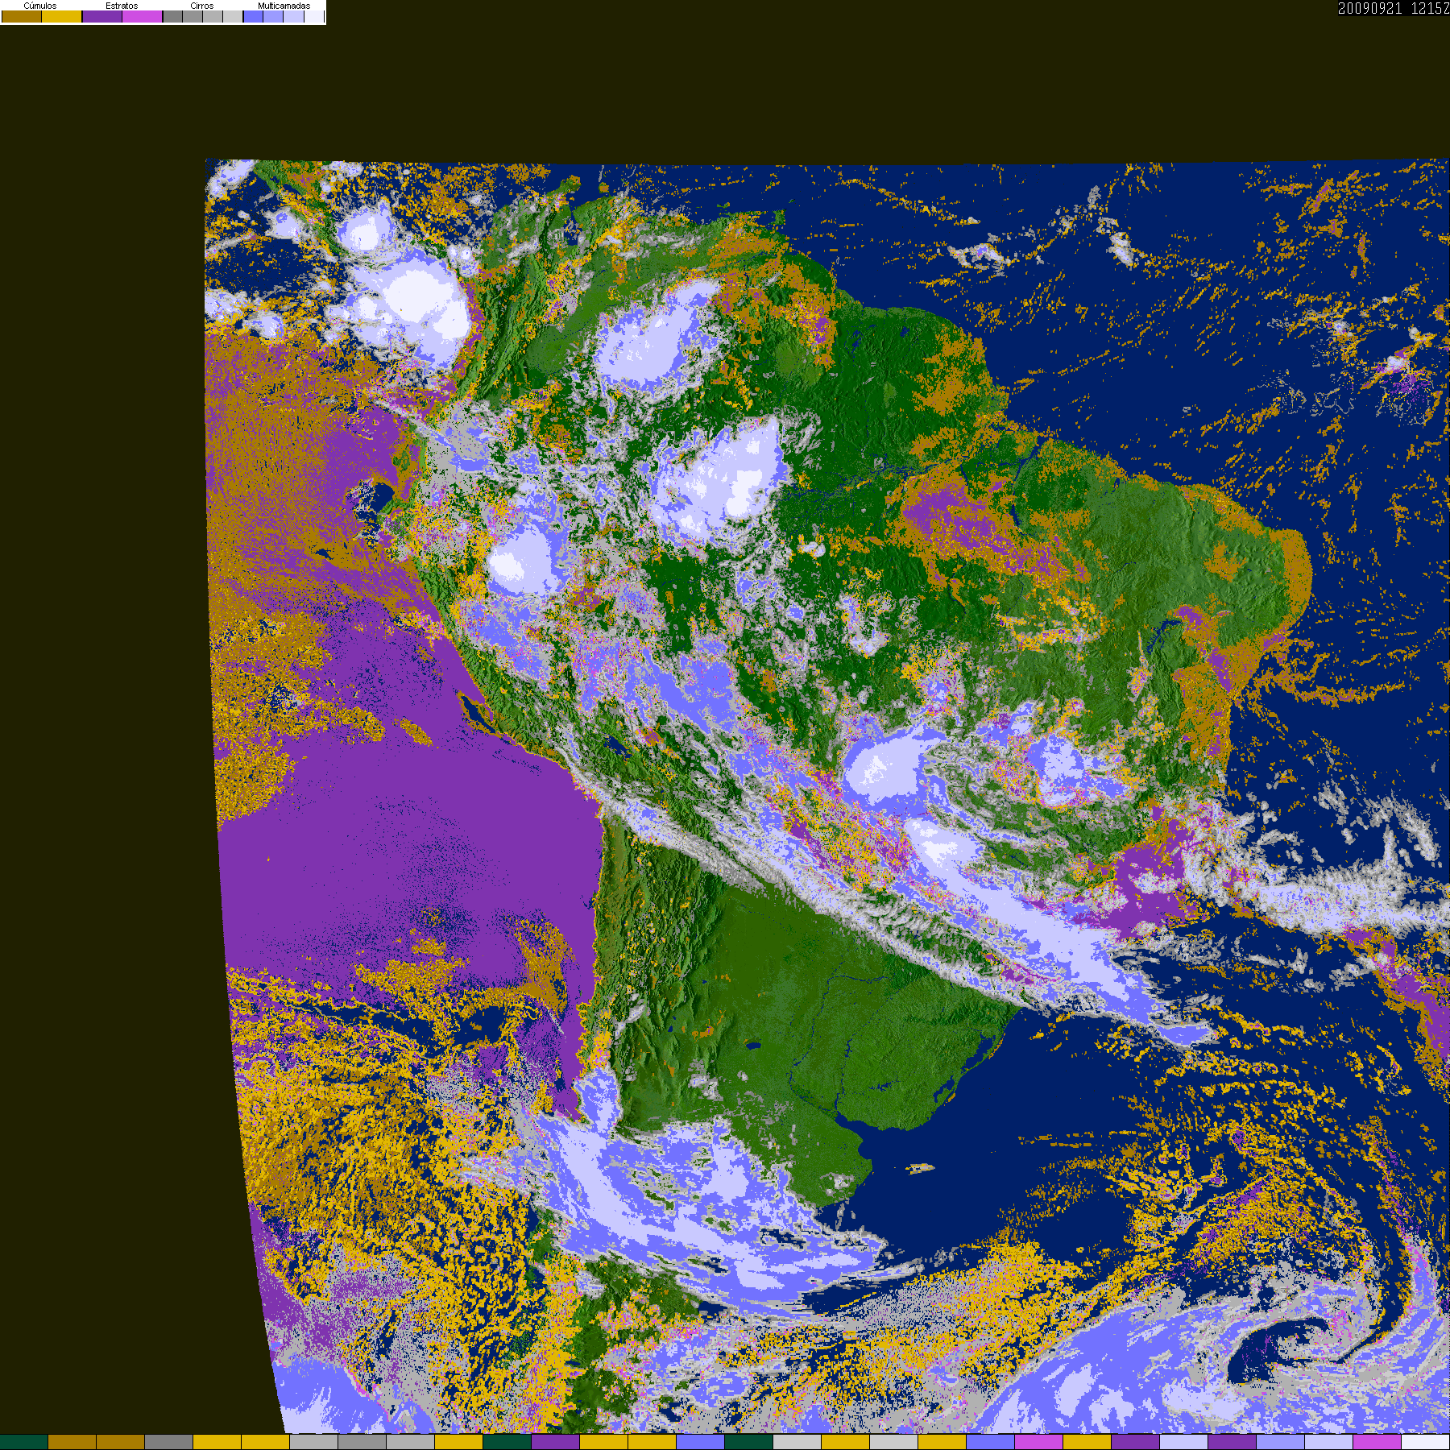Viewport: 1450px width, 1450px height.
Task: Click the 20090921 1215Z timestamp
Action: pos(1393,9)
